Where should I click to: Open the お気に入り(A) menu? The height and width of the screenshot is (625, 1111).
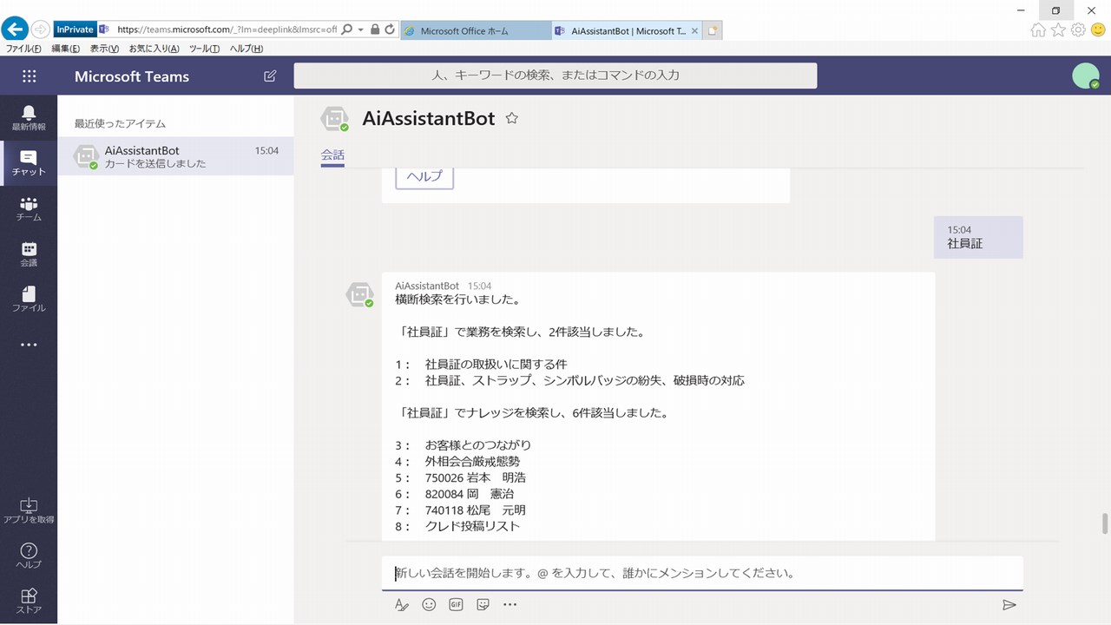[154, 49]
